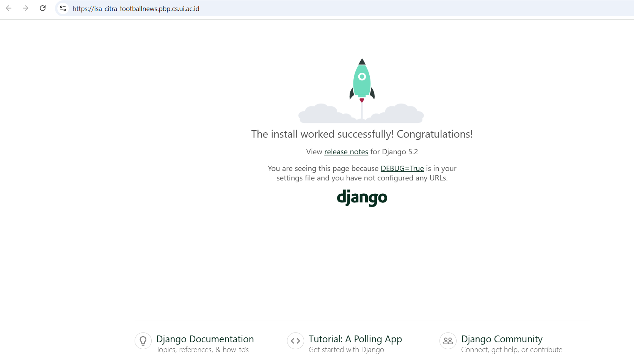The image size is (634, 359).
Task: Open Django Community link
Action: pyautogui.click(x=502, y=339)
